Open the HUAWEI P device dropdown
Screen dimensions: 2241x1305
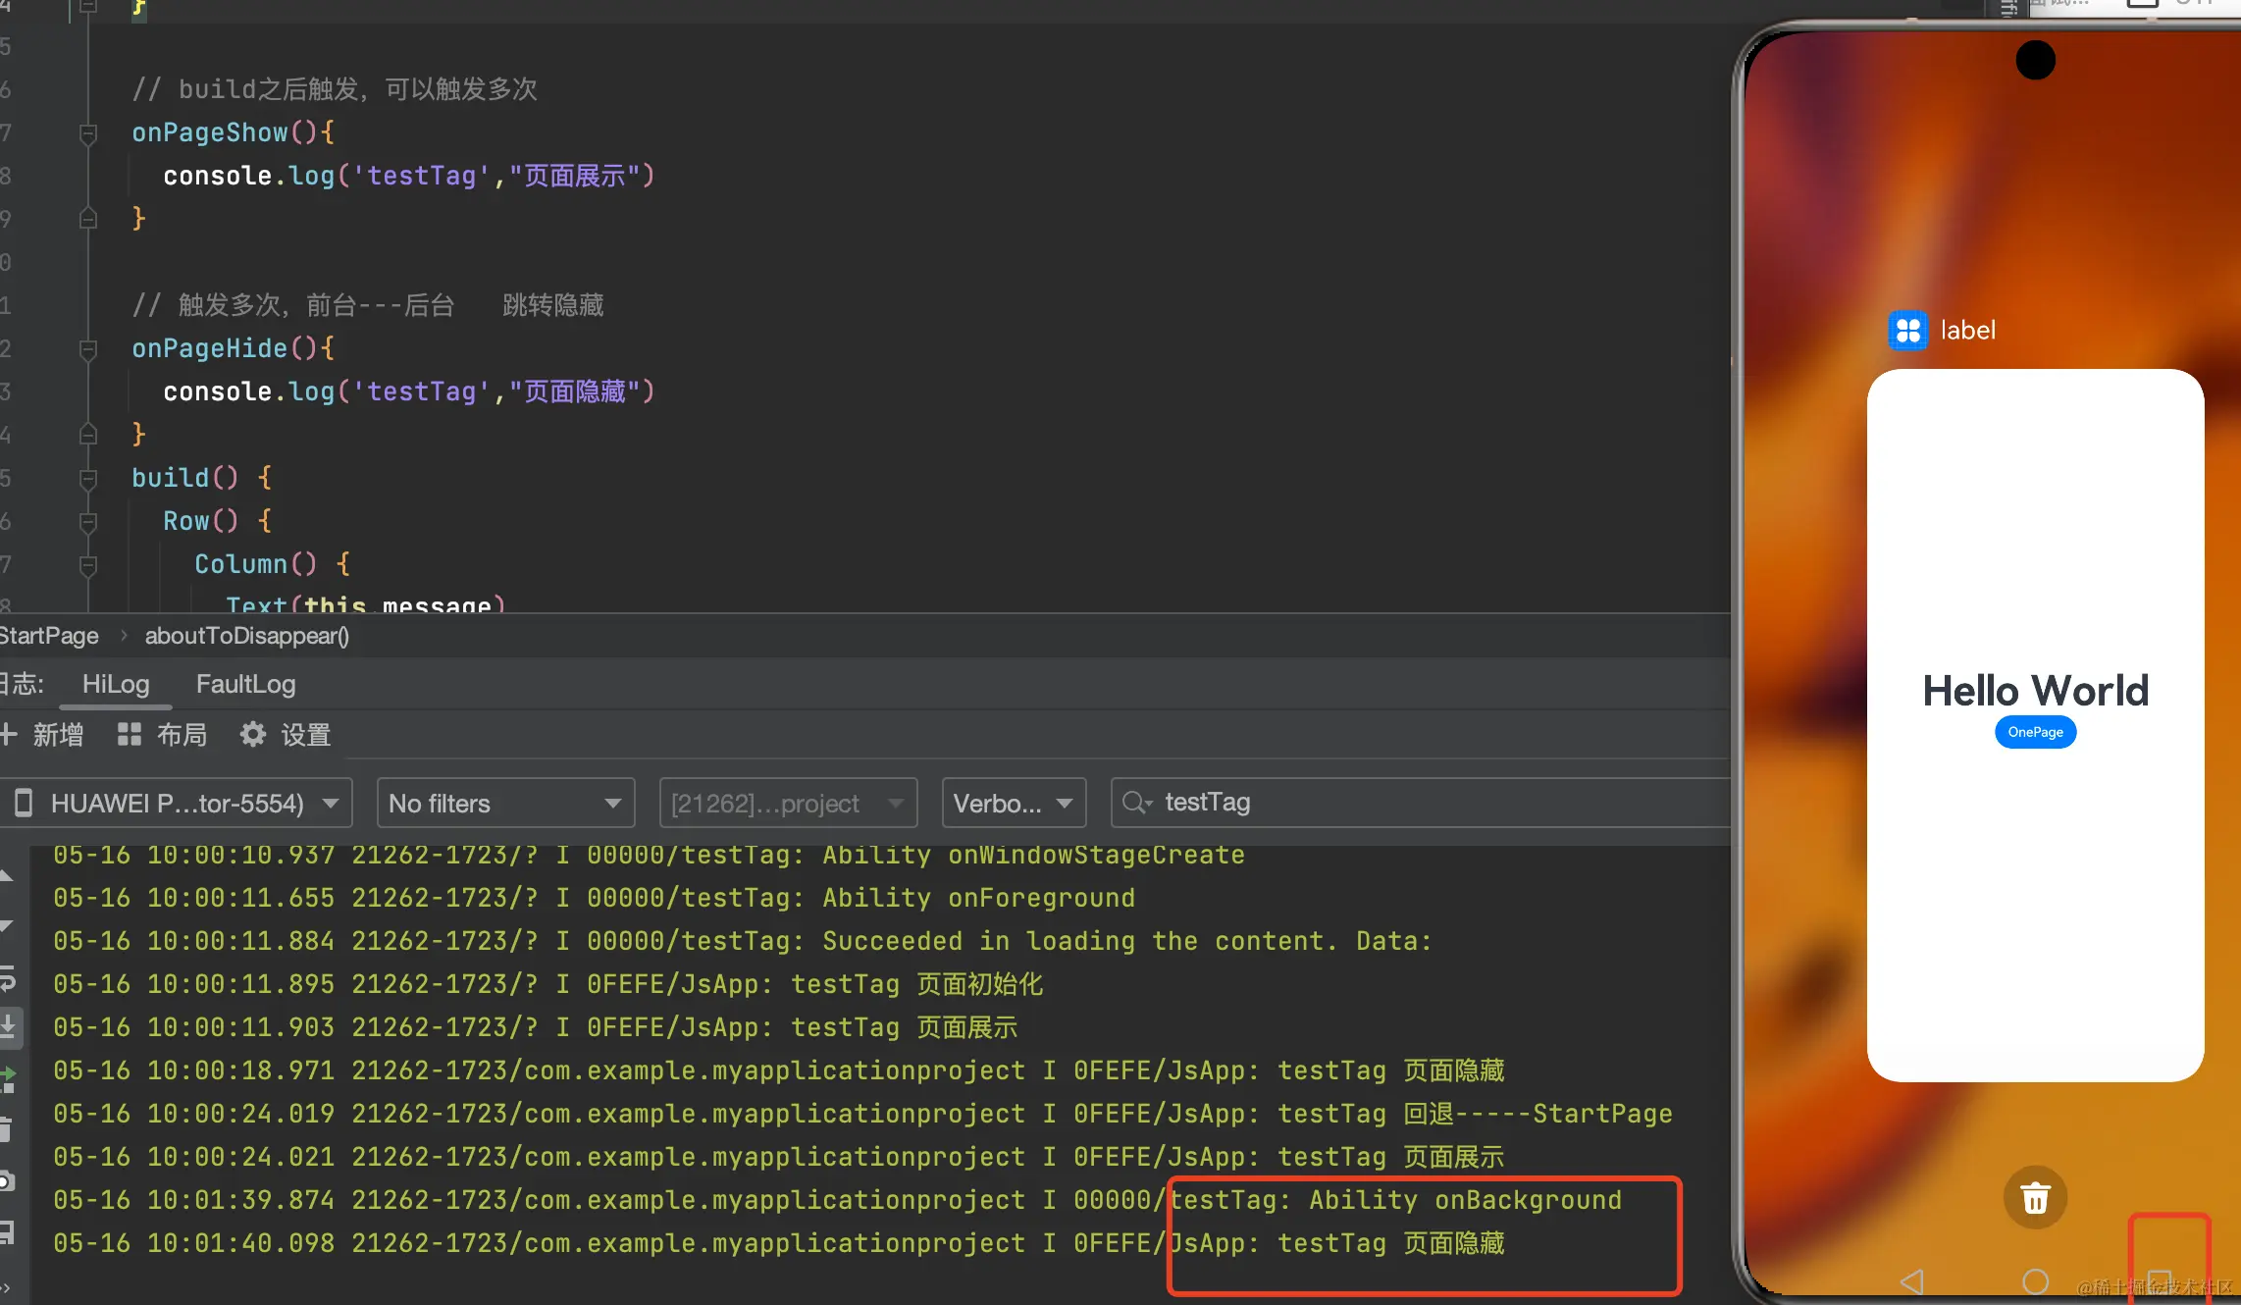pyautogui.click(x=179, y=804)
